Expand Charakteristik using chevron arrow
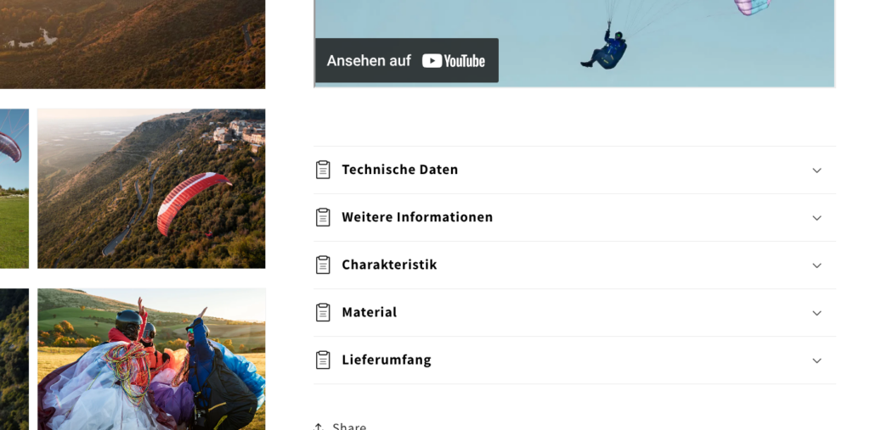This screenshot has height=430, width=870. point(816,265)
